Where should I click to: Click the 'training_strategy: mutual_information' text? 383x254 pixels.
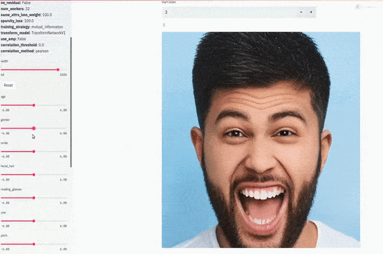click(32, 27)
